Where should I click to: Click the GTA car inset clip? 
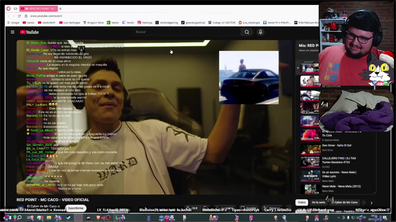click(x=249, y=77)
